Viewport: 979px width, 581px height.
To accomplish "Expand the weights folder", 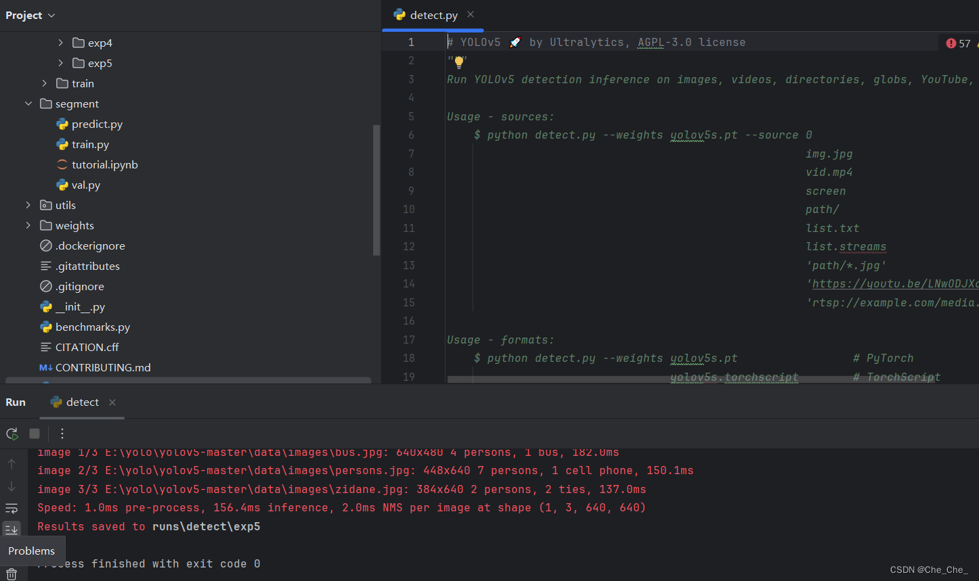I will (x=28, y=225).
